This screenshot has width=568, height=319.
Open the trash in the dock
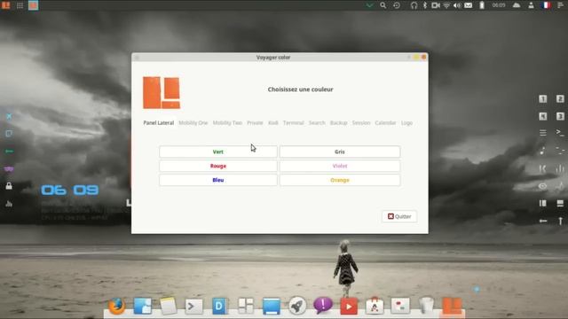coord(426,306)
